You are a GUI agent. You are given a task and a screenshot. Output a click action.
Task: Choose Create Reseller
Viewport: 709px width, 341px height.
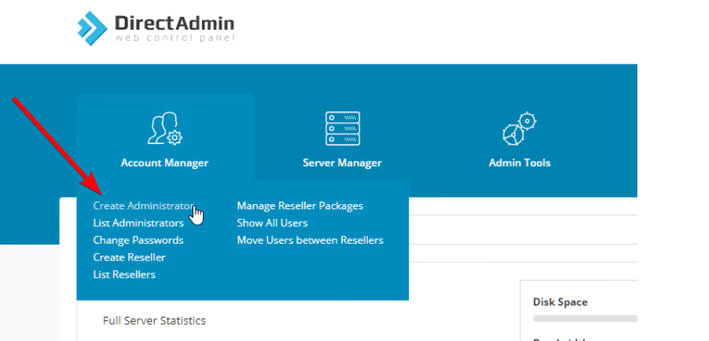point(130,257)
